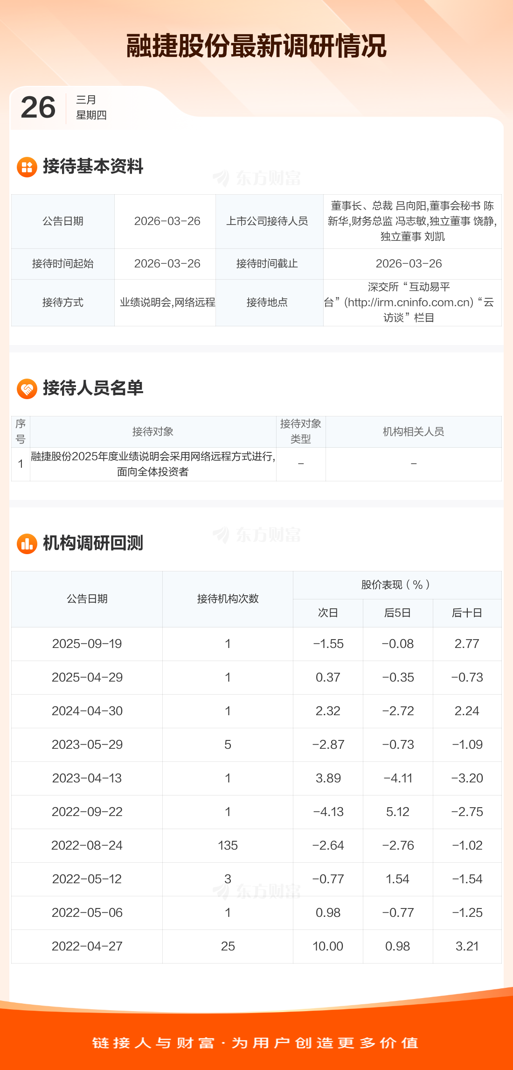Click the 上市公司接待人员 label cell
Image resolution: width=513 pixels, height=1070 pixels.
(x=267, y=221)
